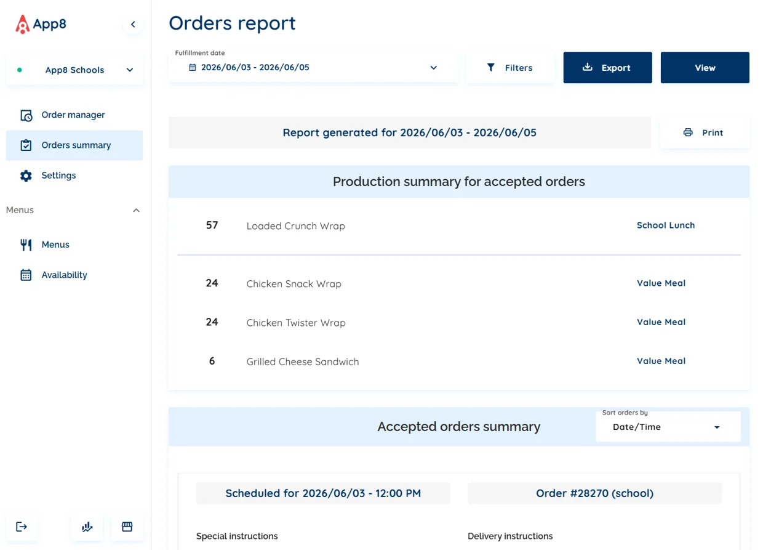The height and width of the screenshot is (550, 763).
Task: Click the Chicken Snack Wrap item
Action: click(x=294, y=284)
